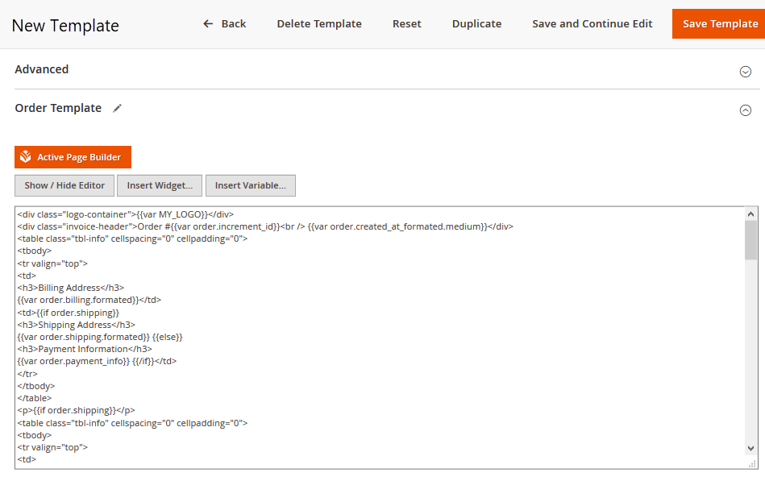Delete the current template
The height and width of the screenshot is (477, 765).
[x=318, y=23]
